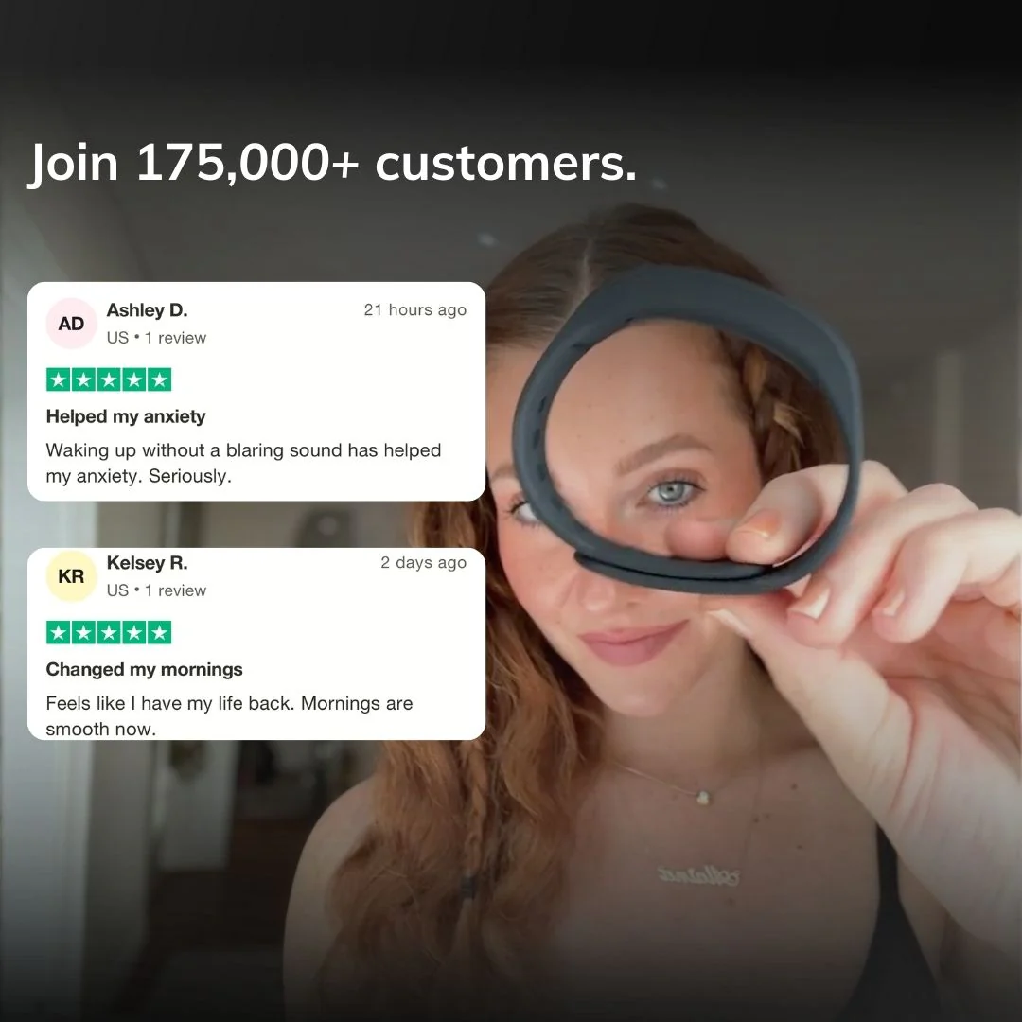Screen dimensions: 1022x1022
Task: Click Ashley's review text about blaring sound
Action: 243,463
